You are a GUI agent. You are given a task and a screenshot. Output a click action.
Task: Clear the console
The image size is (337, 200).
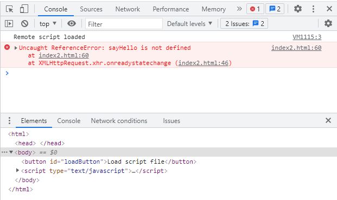[25, 23]
